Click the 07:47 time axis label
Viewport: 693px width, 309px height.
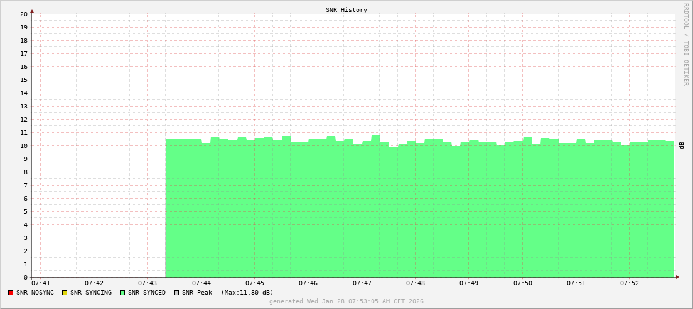point(362,283)
